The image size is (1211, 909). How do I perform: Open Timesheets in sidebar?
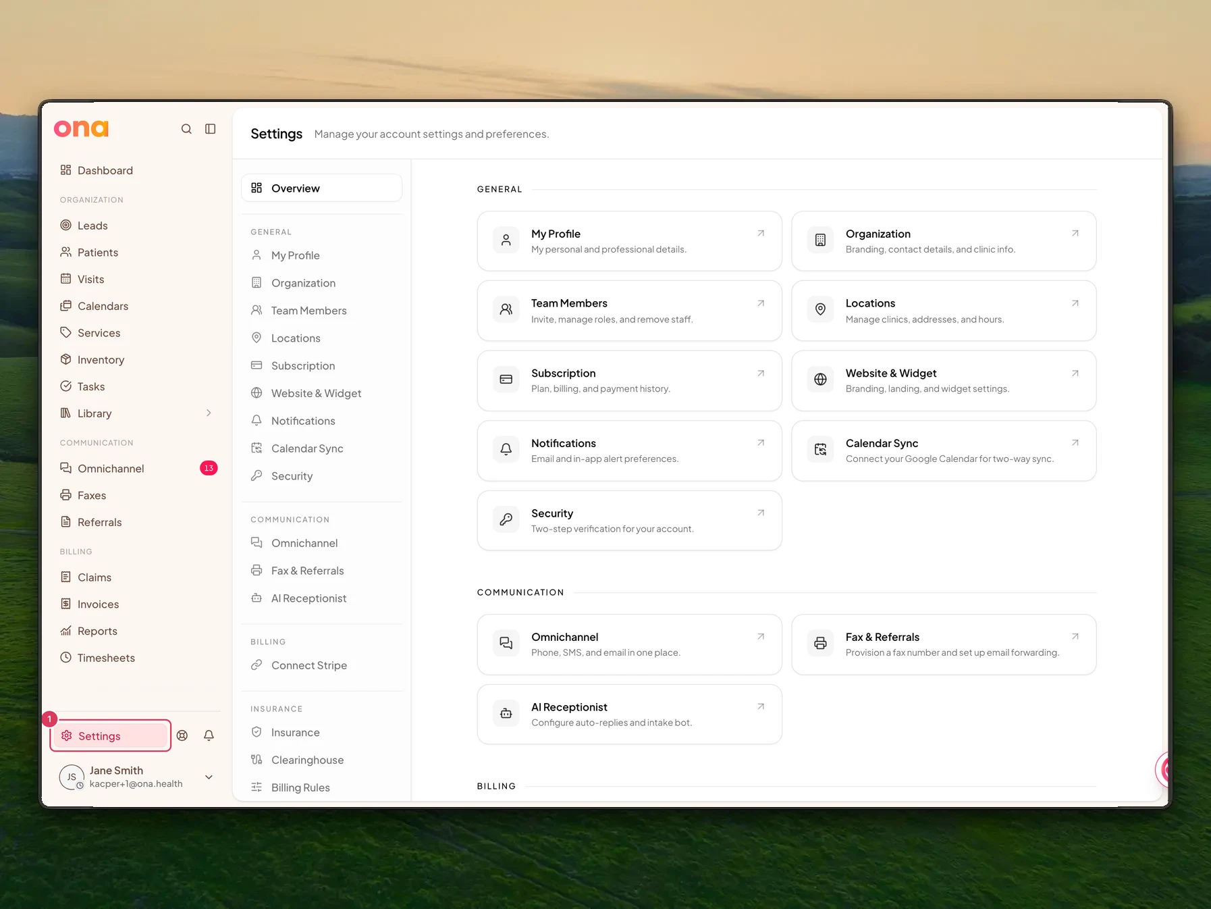click(137, 658)
